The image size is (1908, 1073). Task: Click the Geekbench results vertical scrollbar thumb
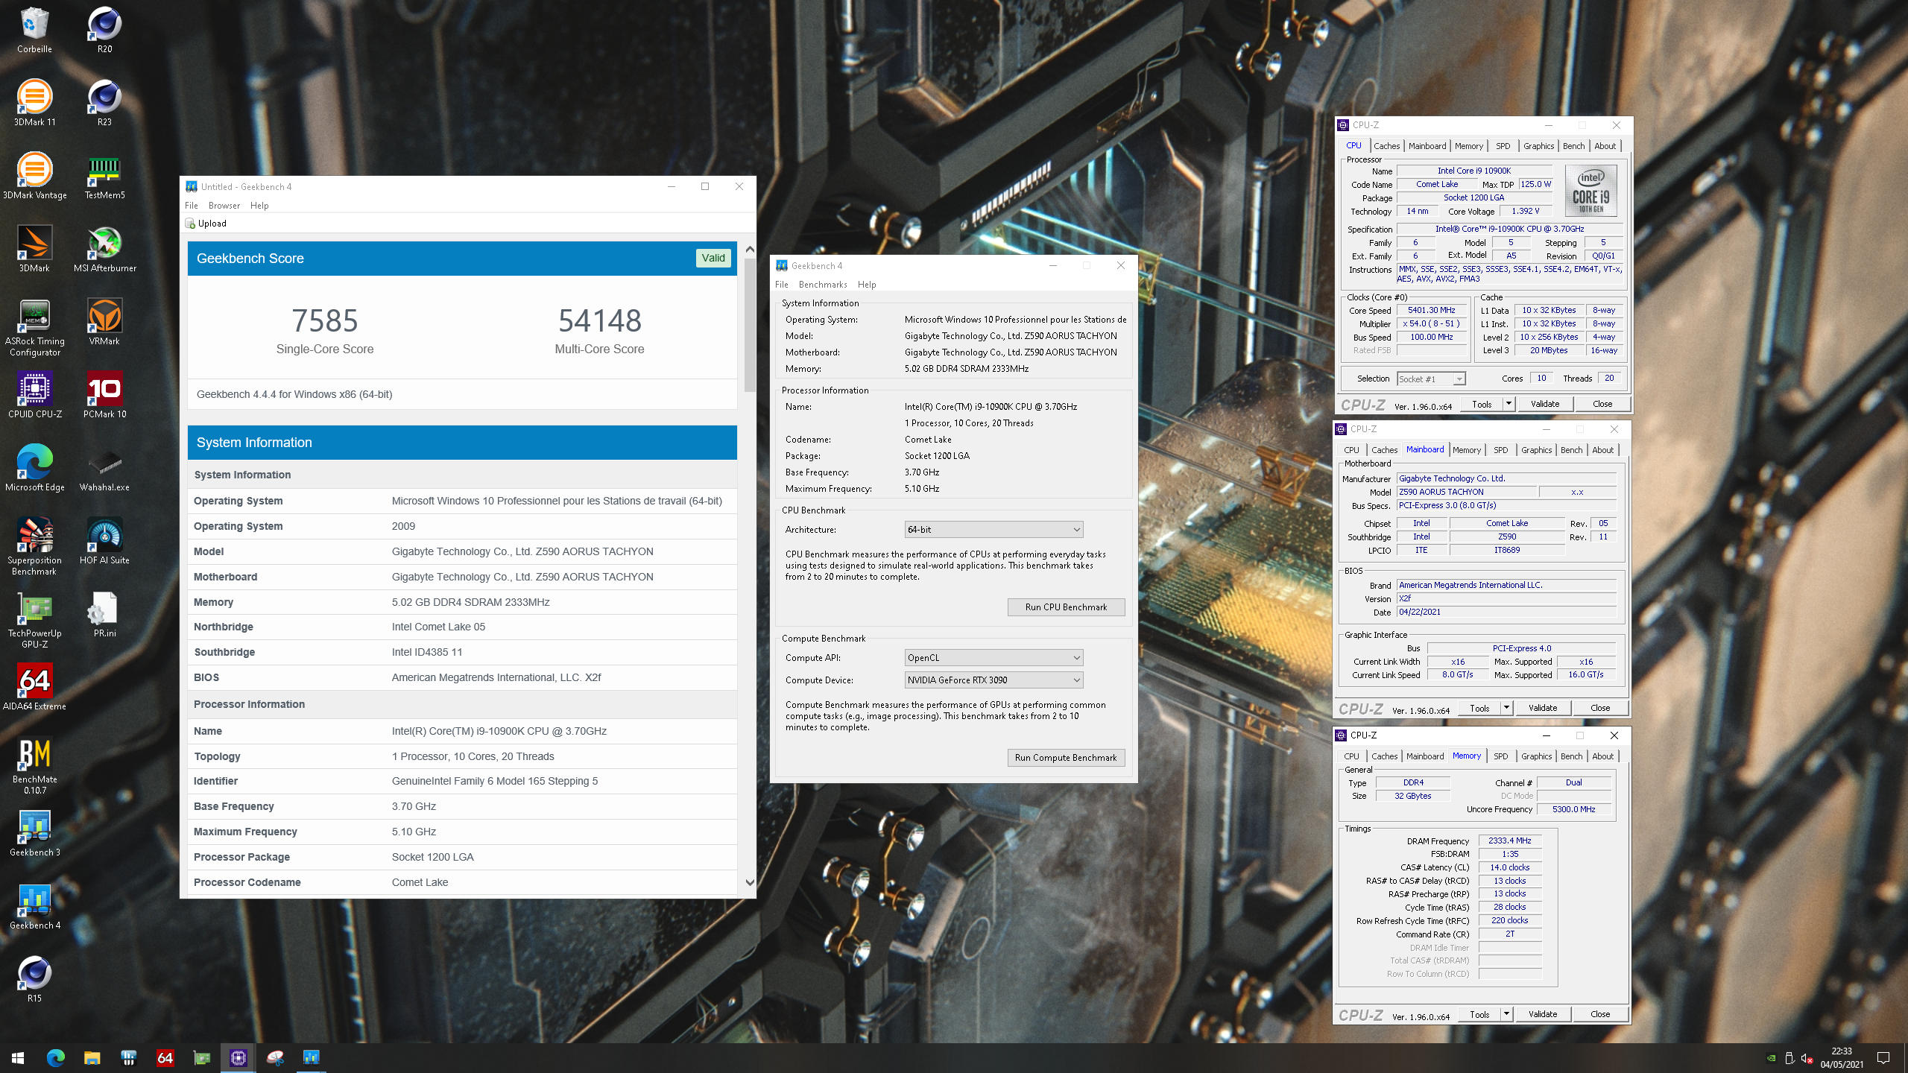(750, 325)
